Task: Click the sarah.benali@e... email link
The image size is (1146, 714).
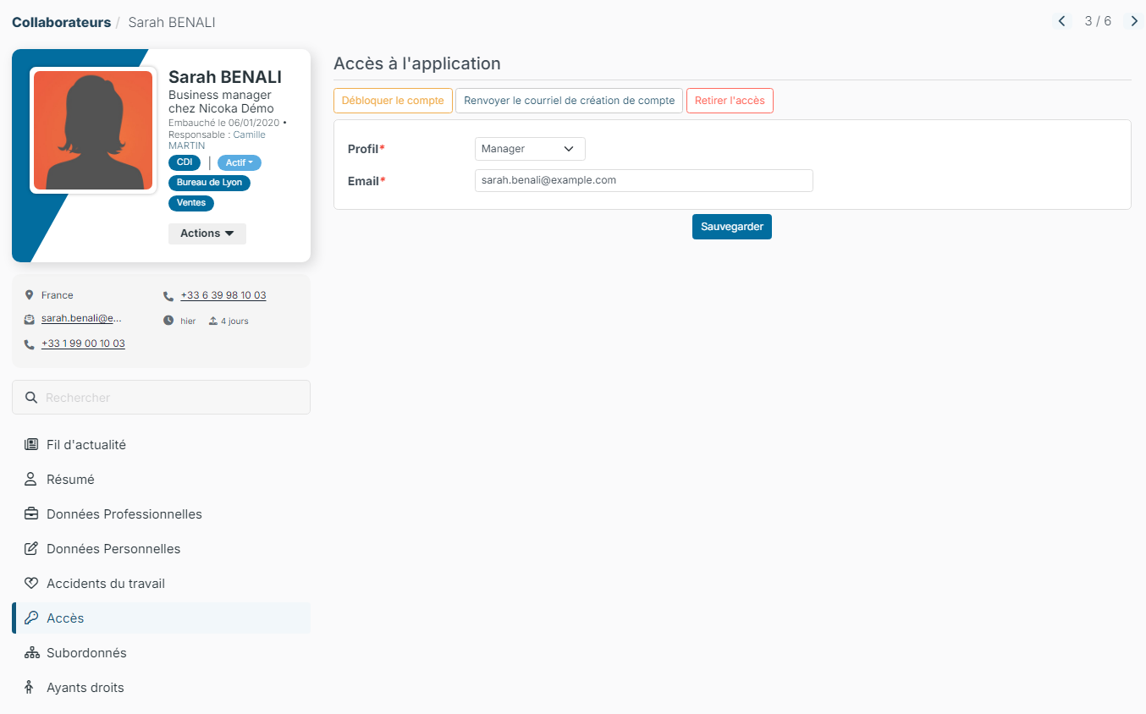Action: click(81, 319)
